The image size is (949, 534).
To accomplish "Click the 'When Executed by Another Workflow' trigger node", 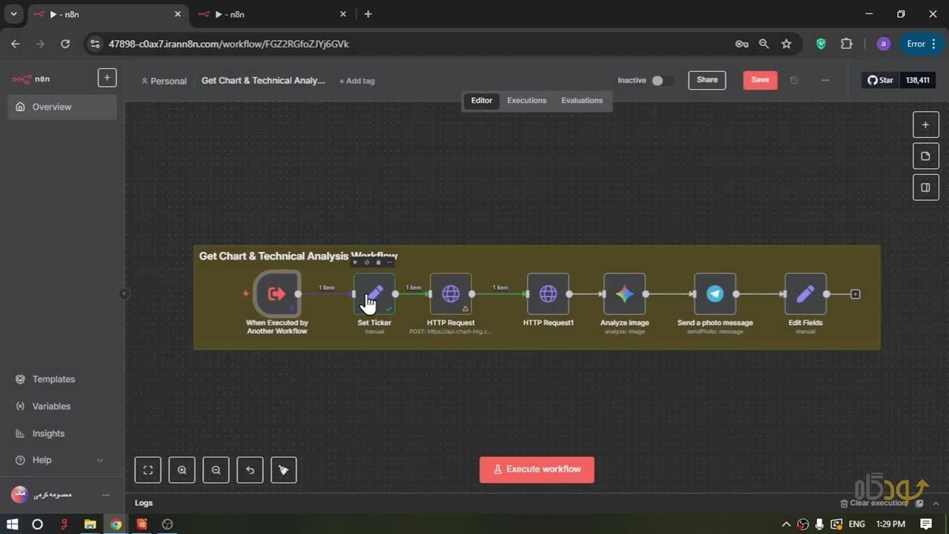I will (x=277, y=294).
